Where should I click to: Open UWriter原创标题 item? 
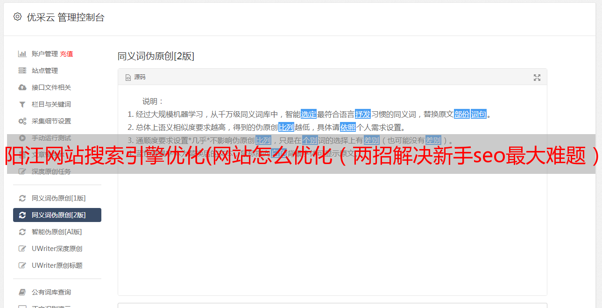coord(57,265)
